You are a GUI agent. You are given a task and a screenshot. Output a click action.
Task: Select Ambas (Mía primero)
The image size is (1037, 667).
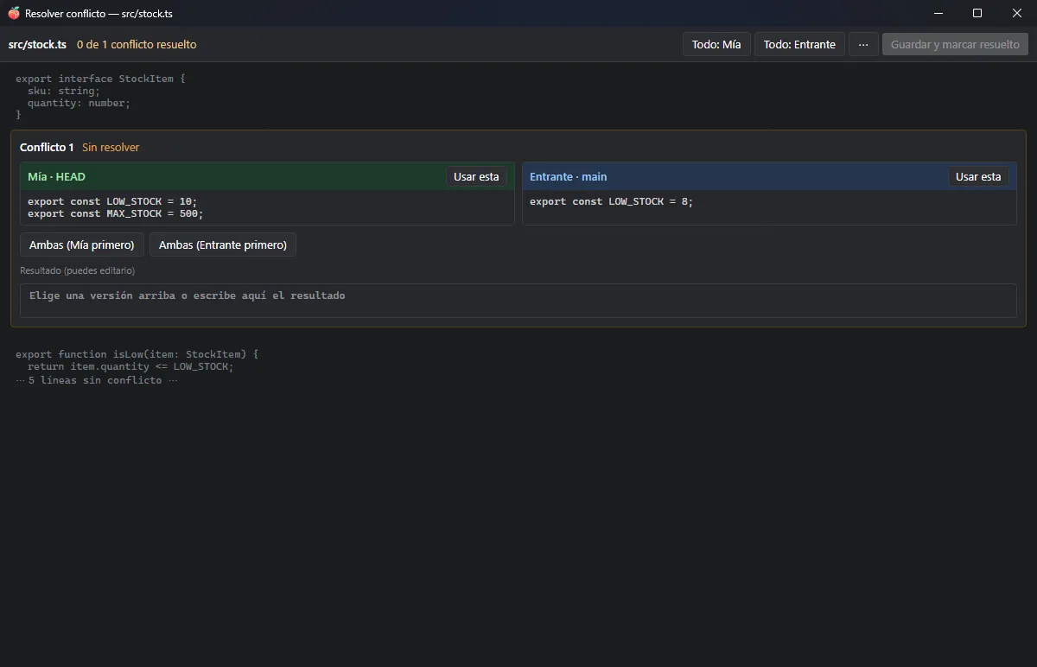click(82, 245)
